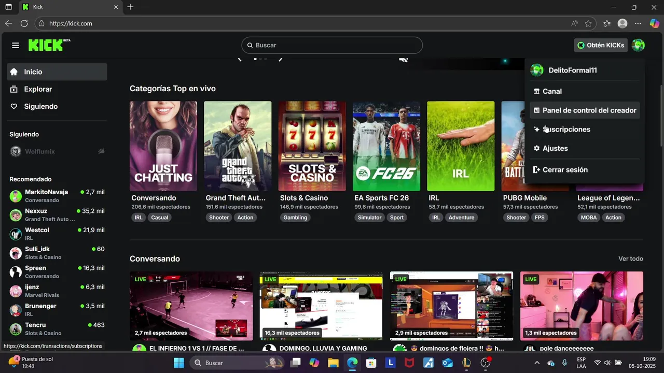Open League of Legends taskbar icon

466,363
